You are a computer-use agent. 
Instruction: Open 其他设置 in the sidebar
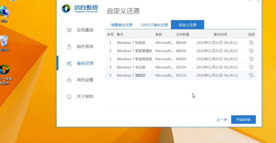[x=85, y=80]
